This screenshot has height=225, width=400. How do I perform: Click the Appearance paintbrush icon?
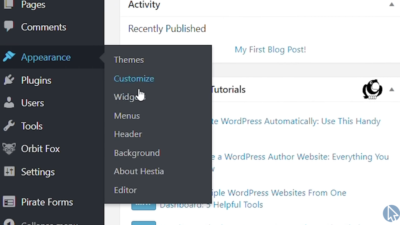[9, 57]
